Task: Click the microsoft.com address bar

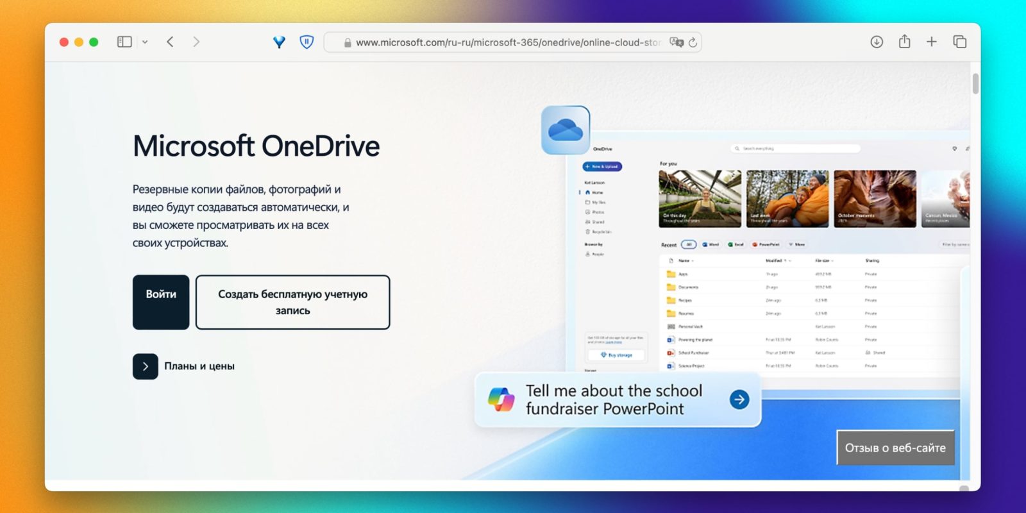Action: click(x=507, y=42)
